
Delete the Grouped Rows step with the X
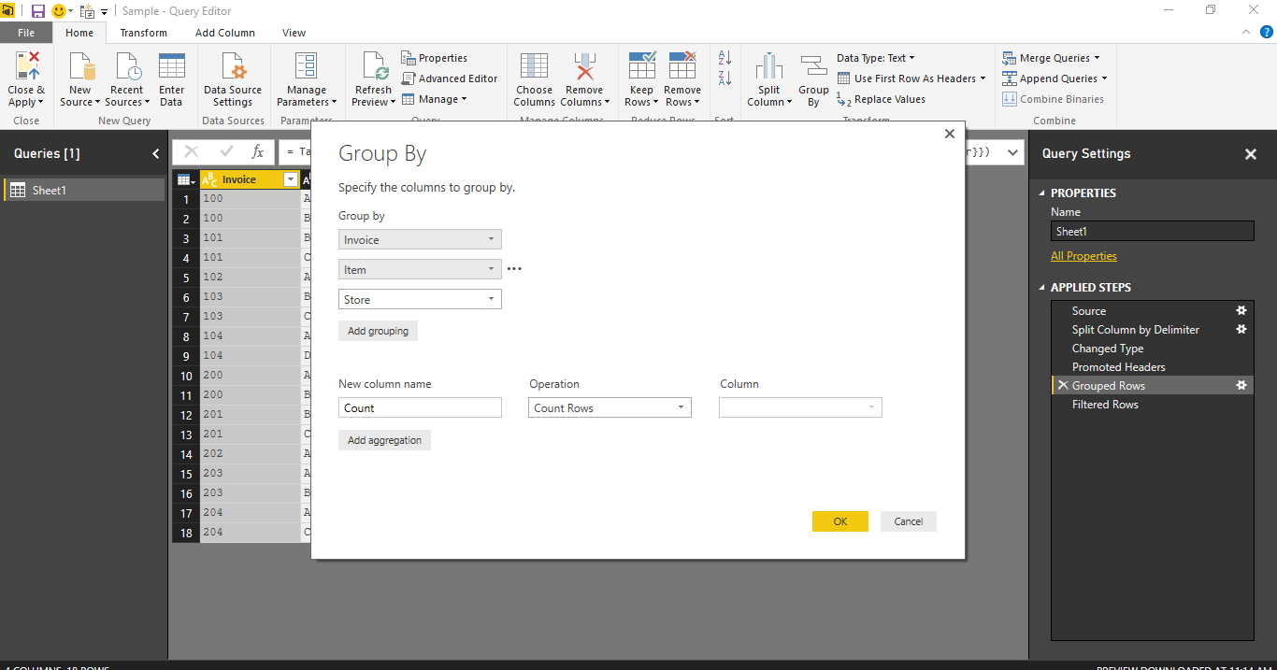tap(1063, 385)
